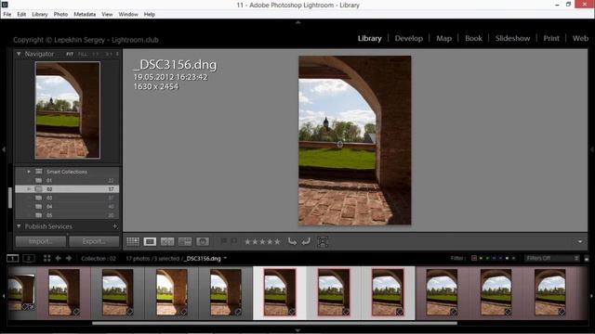Switch to Grid view in toolbar
Viewport: 595px width, 334px height.
pyautogui.click(x=133, y=241)
